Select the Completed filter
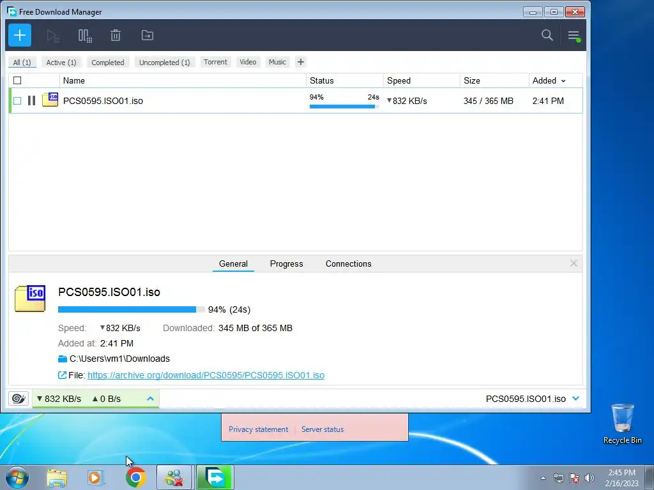The image size is (654, 490). pyautogui.click(x=107, y=62)
